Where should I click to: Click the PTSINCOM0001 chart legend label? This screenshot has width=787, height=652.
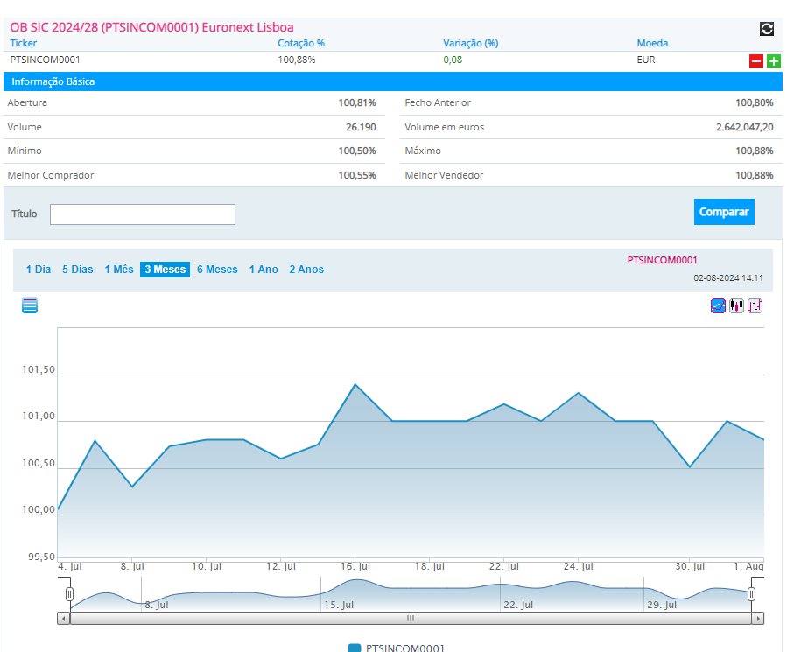(x=405, y=648)
